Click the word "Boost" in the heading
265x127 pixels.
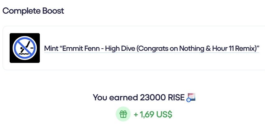tap(53, 11)
